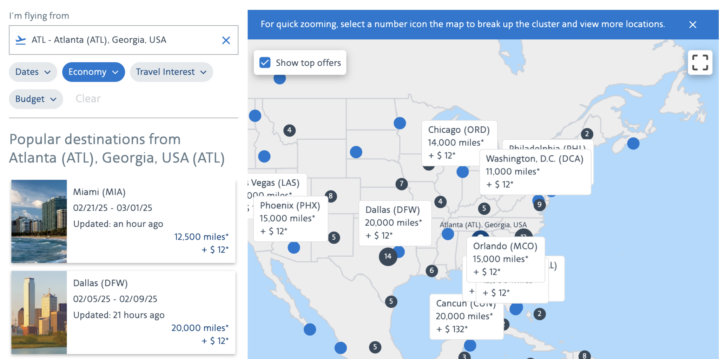Break up the cluster labeled 14
Screen dimensions: 719x359
[x=388, y=256]
